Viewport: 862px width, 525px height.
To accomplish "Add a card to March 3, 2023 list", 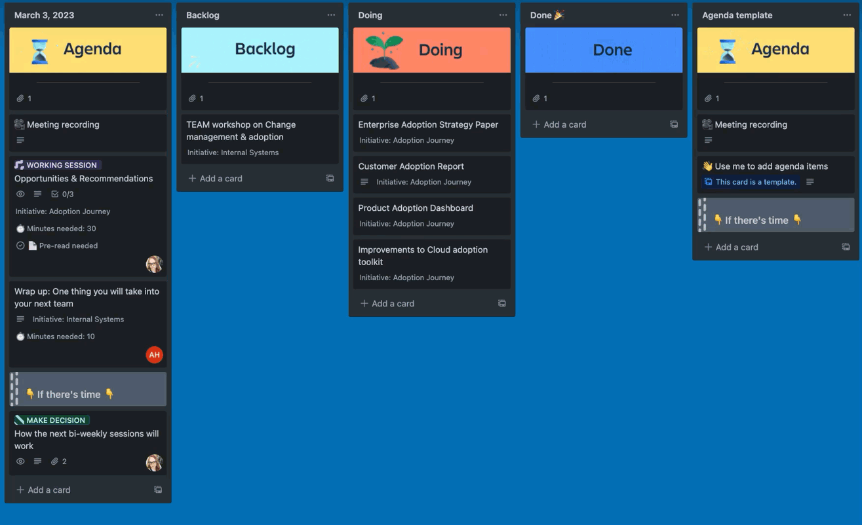I will tap(43, 490).
